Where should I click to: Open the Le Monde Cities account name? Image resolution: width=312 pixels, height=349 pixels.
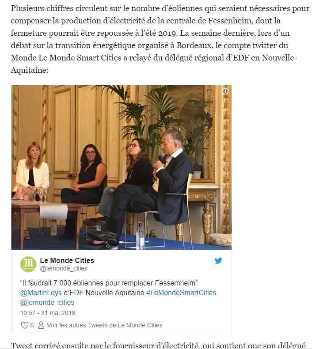pos(67,260)
